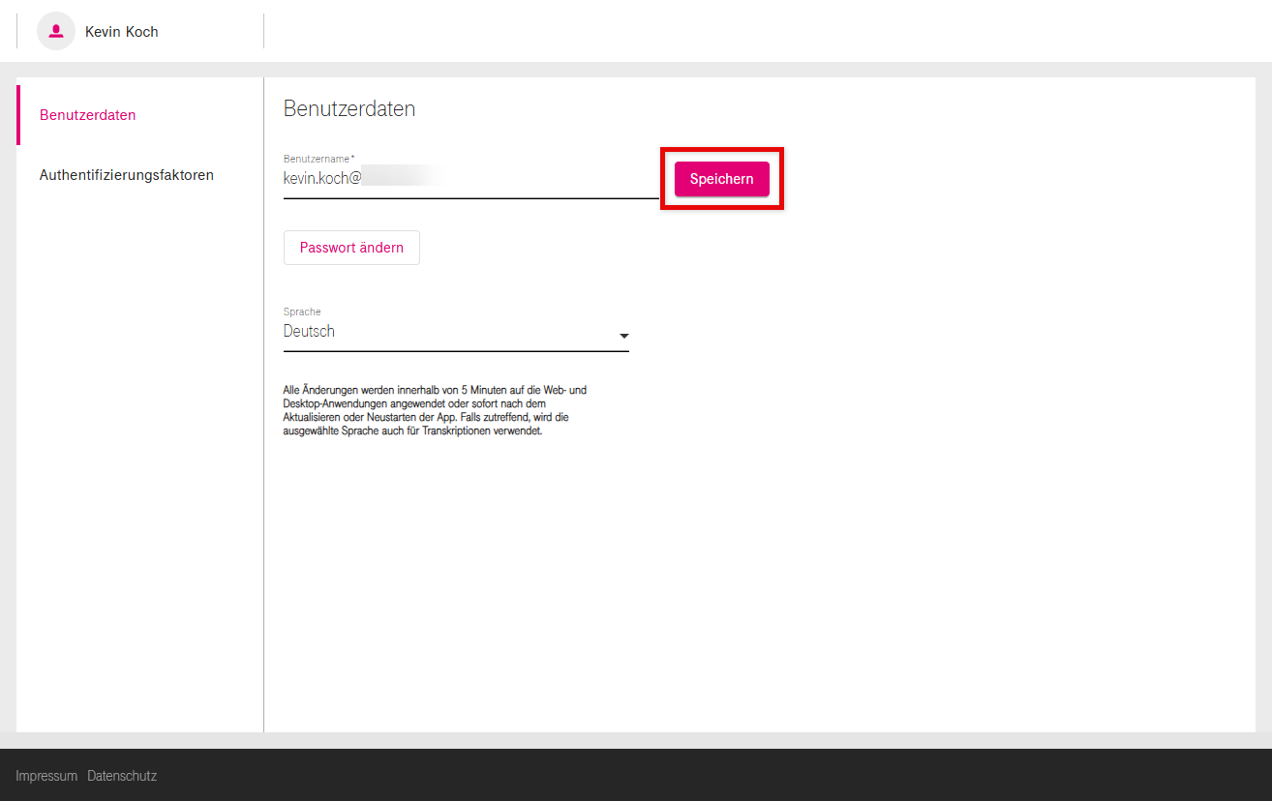
Task: Place the cursor on the kevin.koch@ text
Action: pos(321,178)
